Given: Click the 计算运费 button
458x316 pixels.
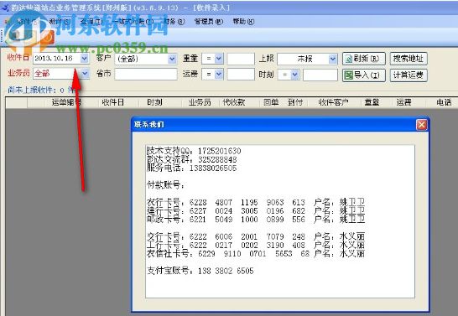Looking at the screenshot, I should click(409, 75).
